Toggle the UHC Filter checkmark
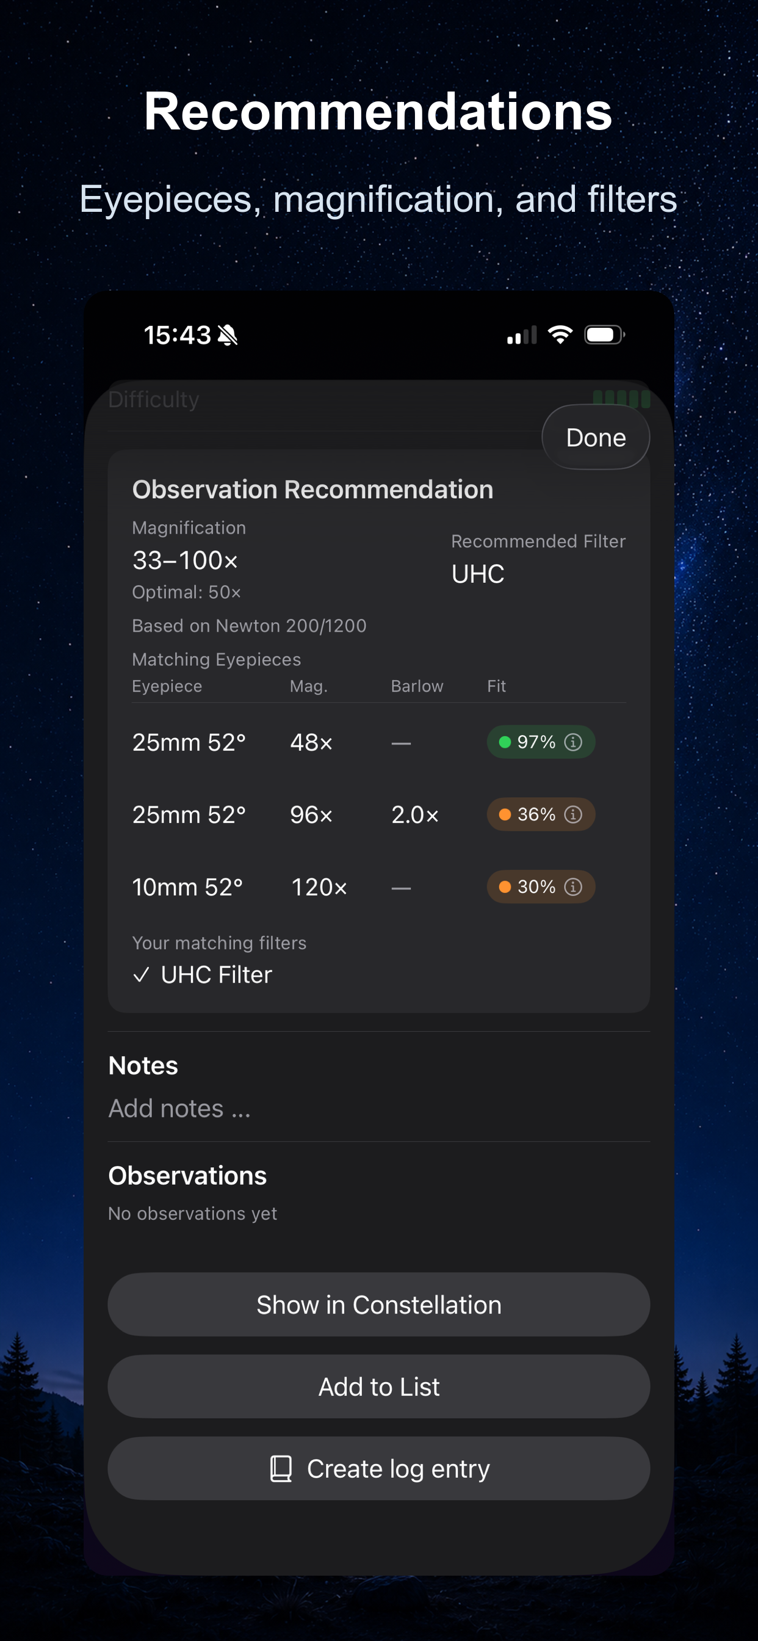 [x=142, y=975]
